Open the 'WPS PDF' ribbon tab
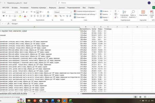The image size is (155, 103). 6,7
